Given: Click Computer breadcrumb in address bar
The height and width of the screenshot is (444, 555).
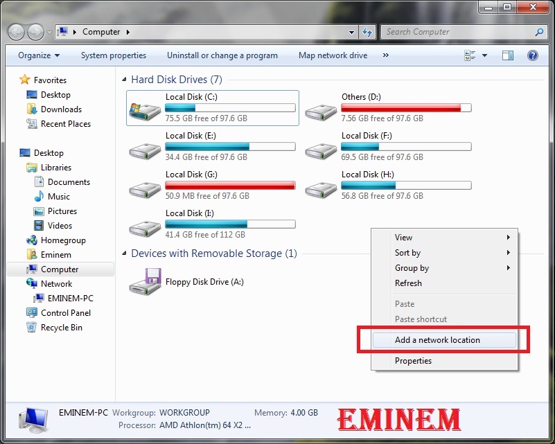Looking at the screenshot, I should click(101, 32).
